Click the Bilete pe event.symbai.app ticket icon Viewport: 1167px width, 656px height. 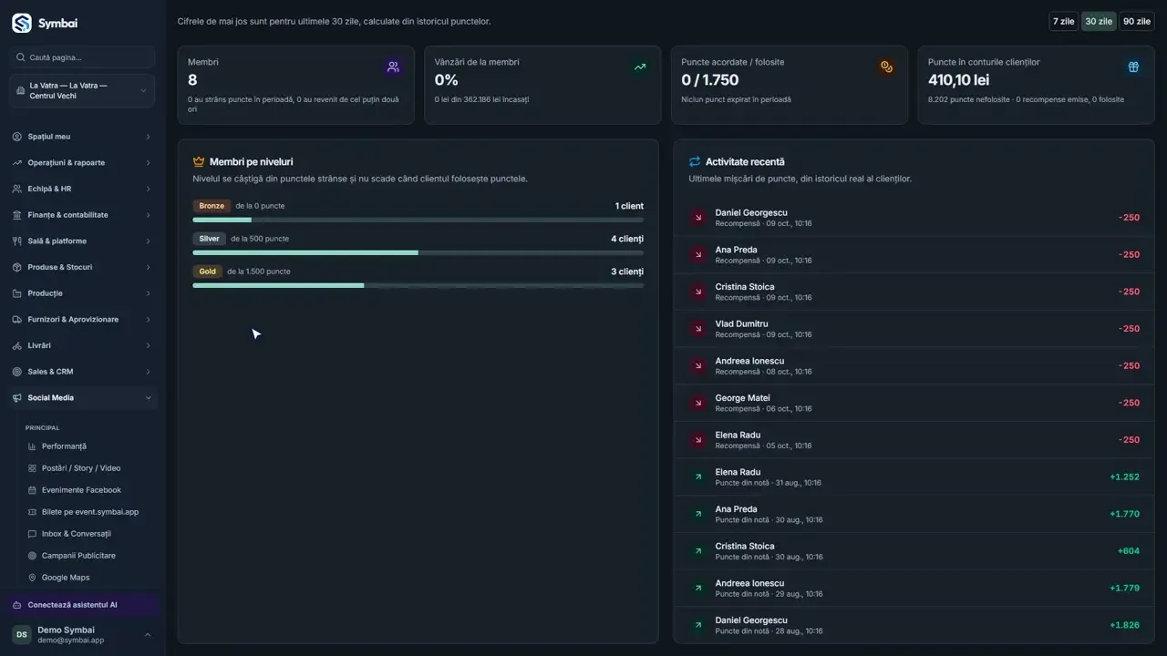(x=32, y=512)
